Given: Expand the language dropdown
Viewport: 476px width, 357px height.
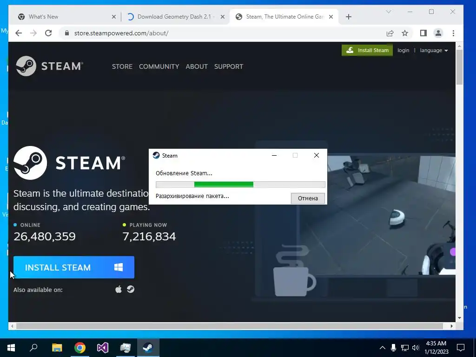Looking at the screenshot, I should click(434, 50).
